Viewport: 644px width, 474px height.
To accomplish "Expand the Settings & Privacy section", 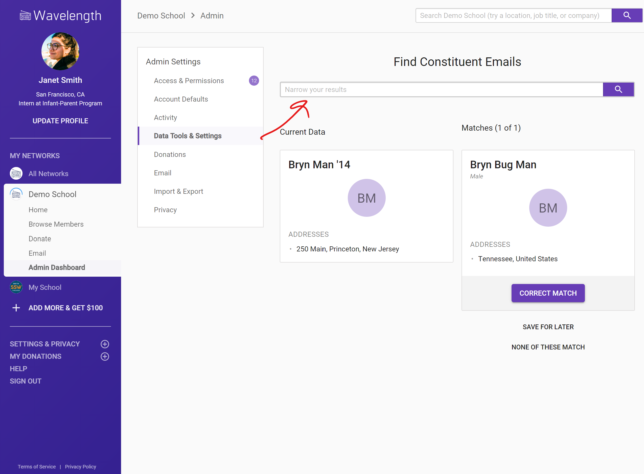I will click(105, 344).
